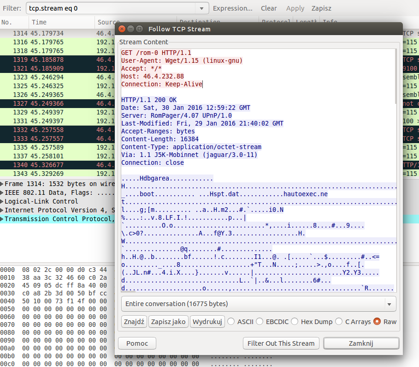Select packet row 1327
This screenshot has width=419, height=367.
(x=58, y=103)
